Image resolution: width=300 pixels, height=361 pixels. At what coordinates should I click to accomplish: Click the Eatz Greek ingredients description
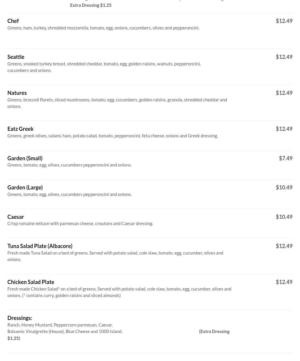113,136
